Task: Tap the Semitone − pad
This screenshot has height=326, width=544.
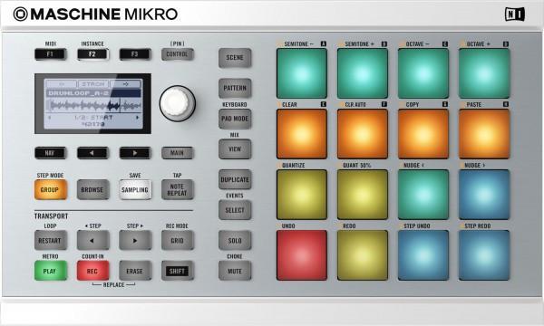Action: [x=302, y=73]
